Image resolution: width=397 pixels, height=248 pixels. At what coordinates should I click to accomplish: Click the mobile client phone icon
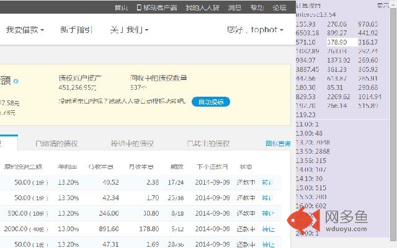coord(139,7)
